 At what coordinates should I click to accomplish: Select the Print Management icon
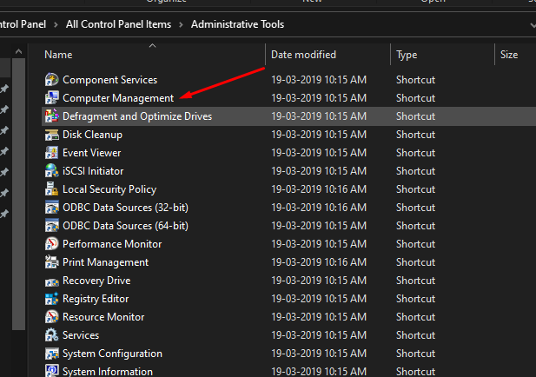pyautogui.click(x=51, y=262)
